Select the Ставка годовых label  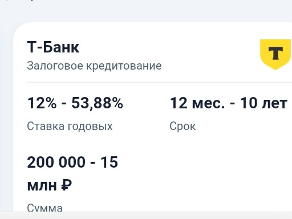pyautogui.click(x=70, y=126)
